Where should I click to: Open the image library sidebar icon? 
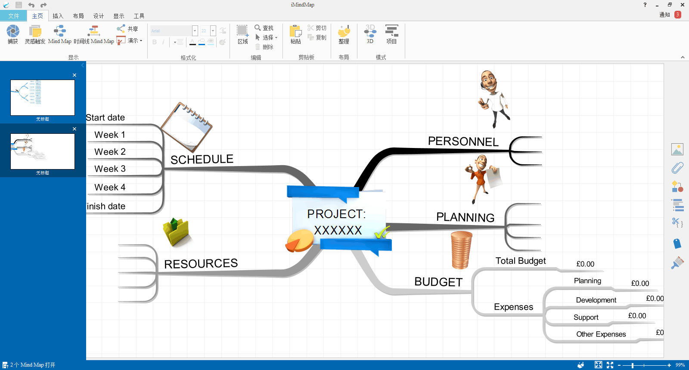pos(677,149)
